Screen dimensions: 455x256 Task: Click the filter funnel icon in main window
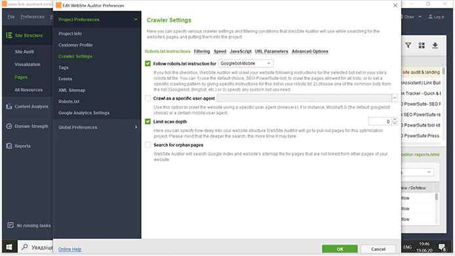click(x=408, y=46)
